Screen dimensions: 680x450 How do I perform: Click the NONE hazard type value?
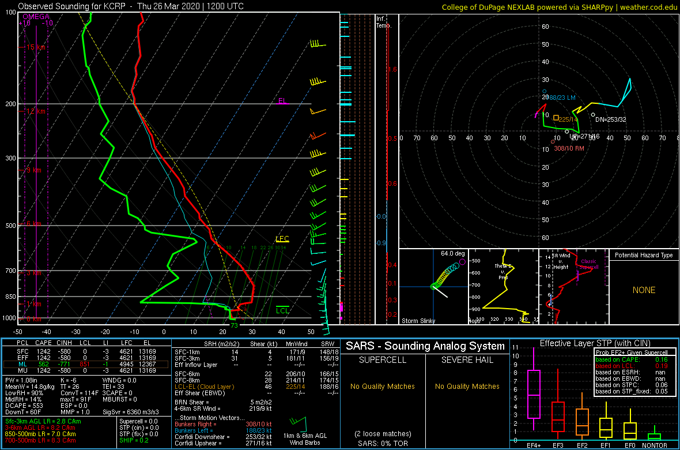point(644,290)
